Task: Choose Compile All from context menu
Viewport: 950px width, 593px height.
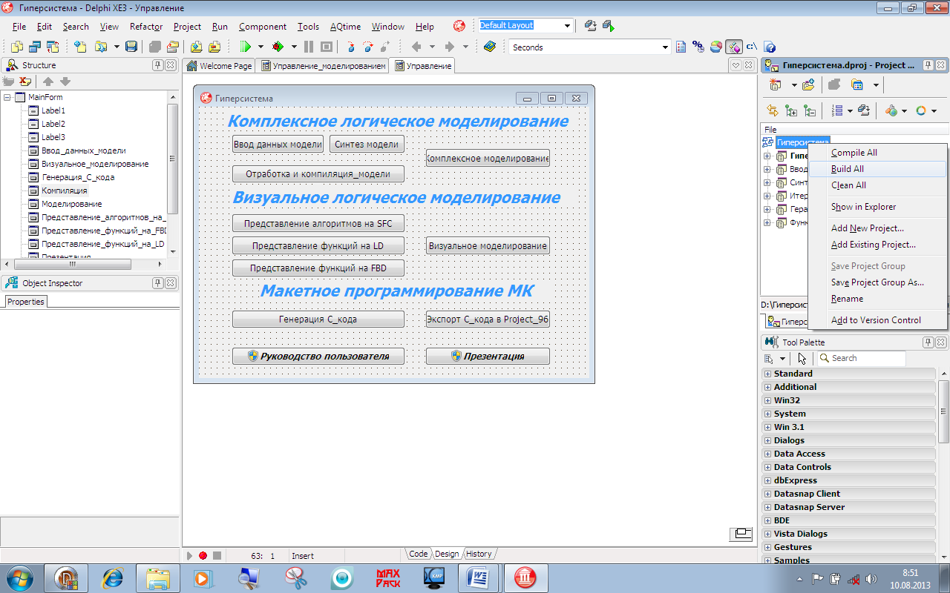Action: [877, 153]
